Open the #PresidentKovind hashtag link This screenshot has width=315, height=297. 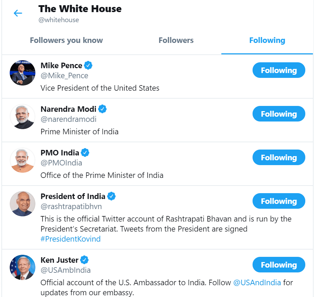tap(70, 239)
